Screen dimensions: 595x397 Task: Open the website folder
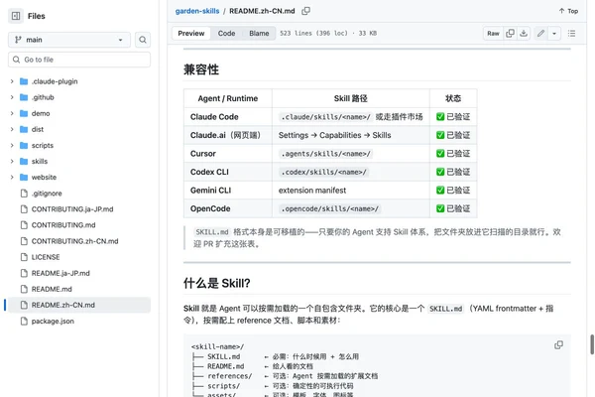(x=44, y=177)
